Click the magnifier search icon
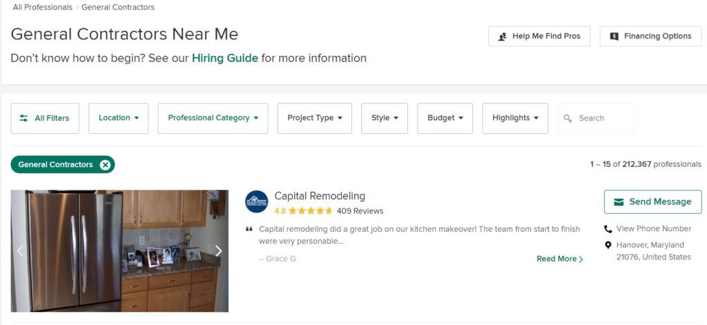Viewport: 707px width, 325px height. point(568,118)
